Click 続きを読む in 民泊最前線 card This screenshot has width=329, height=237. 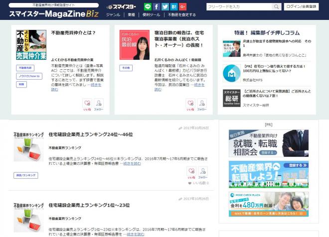click(x=199, y=85)
